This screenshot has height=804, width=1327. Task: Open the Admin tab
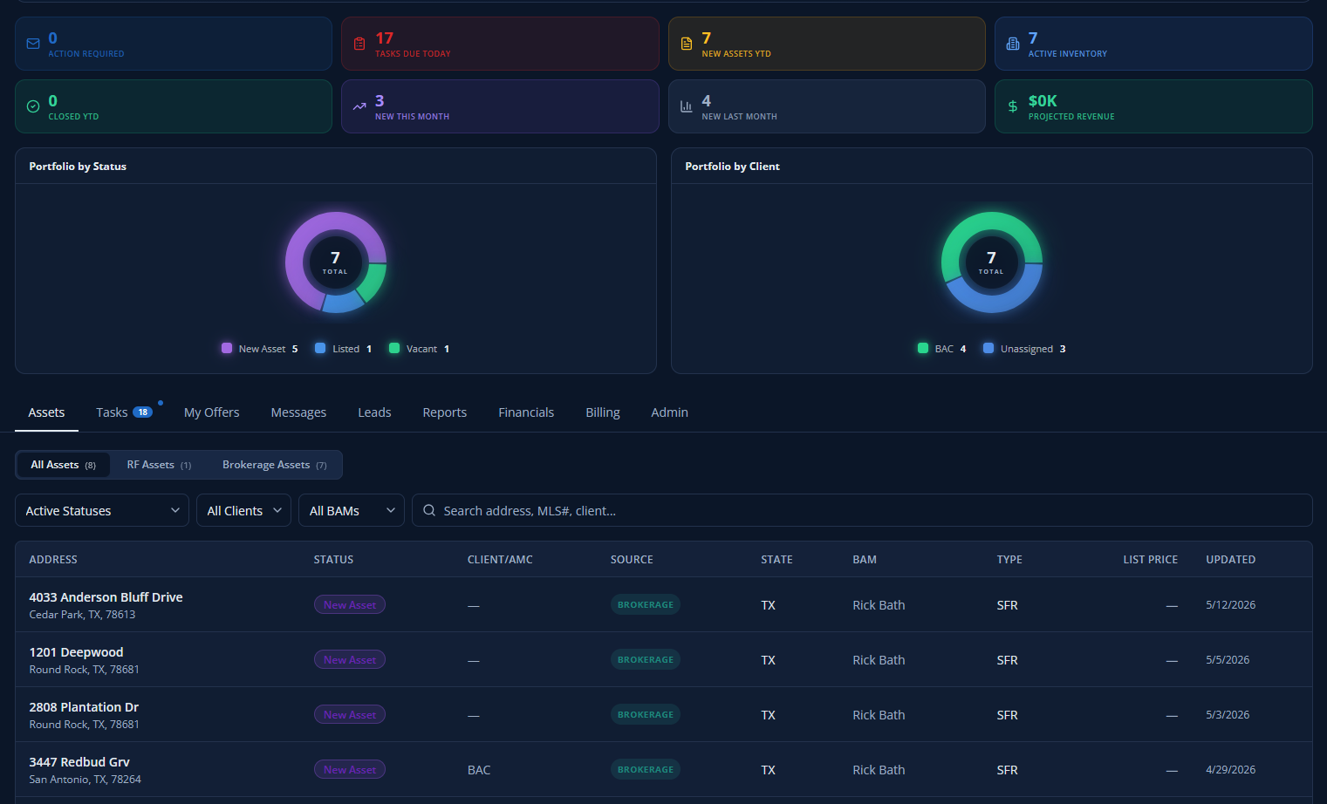[x=670, y=412]
